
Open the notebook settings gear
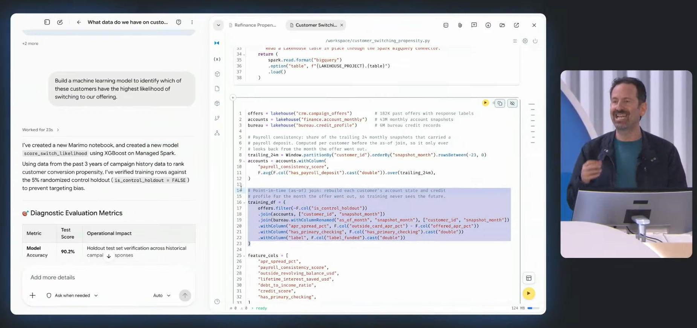tap(525, 41)
